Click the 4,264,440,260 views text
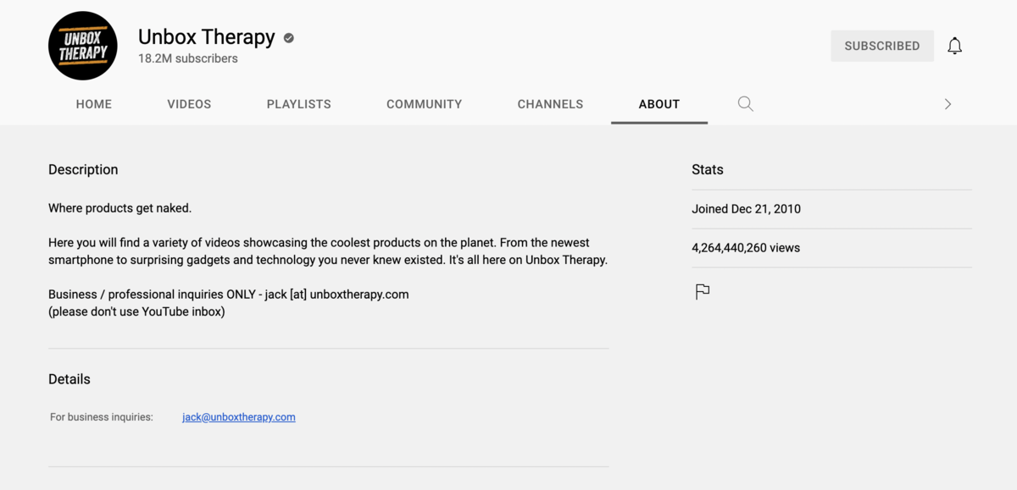The image size is (1017, 490). (746, 248)
